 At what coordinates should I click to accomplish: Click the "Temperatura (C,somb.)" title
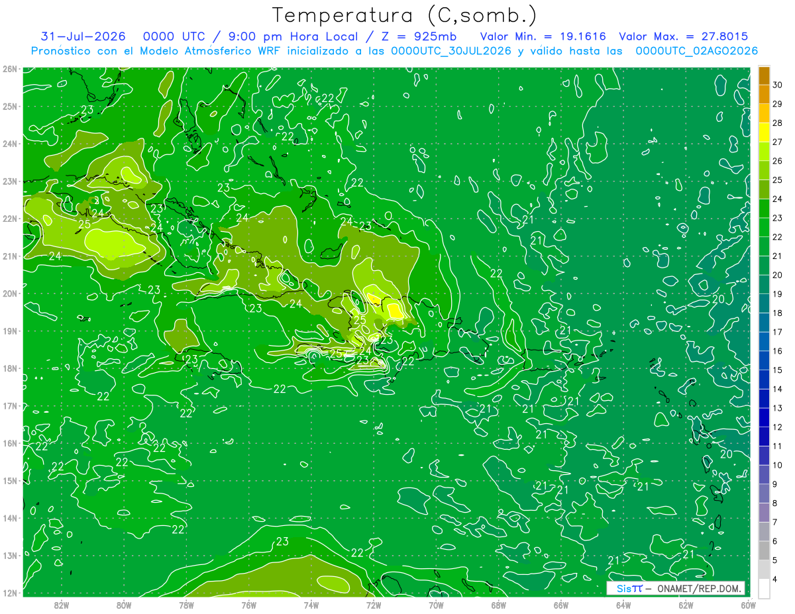click(404, 15)
